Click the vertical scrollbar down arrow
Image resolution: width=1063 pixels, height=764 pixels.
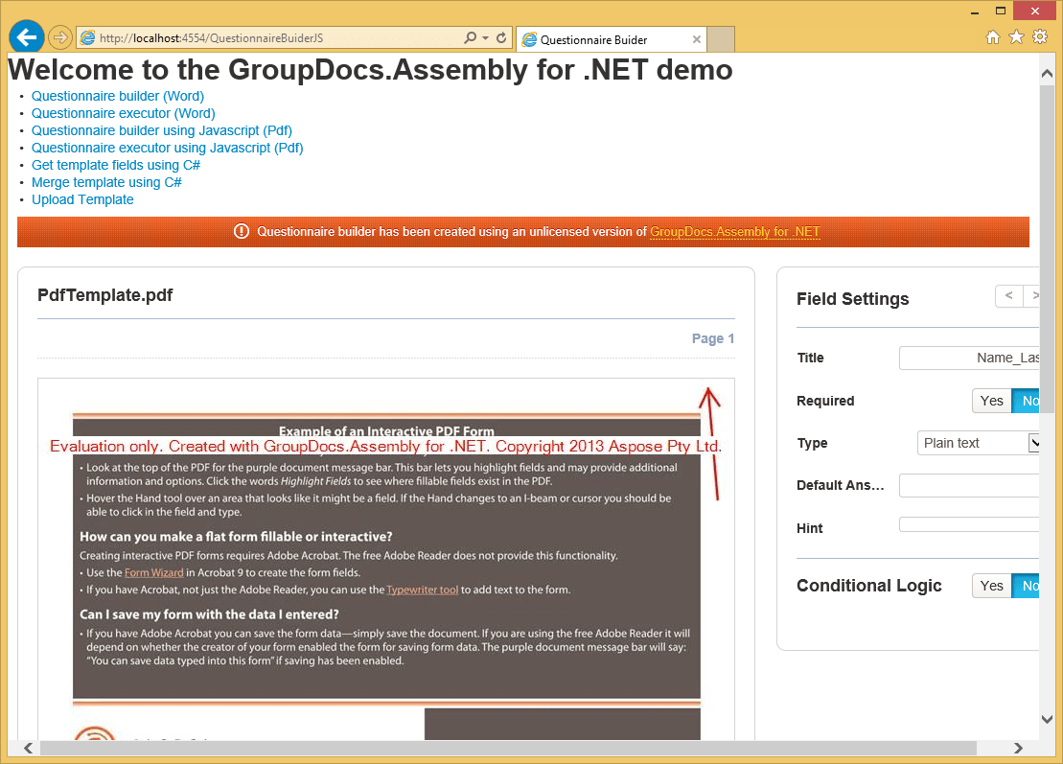point(1047,719)
